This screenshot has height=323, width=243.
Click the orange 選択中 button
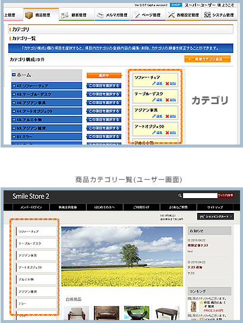(x=104, y=76)
